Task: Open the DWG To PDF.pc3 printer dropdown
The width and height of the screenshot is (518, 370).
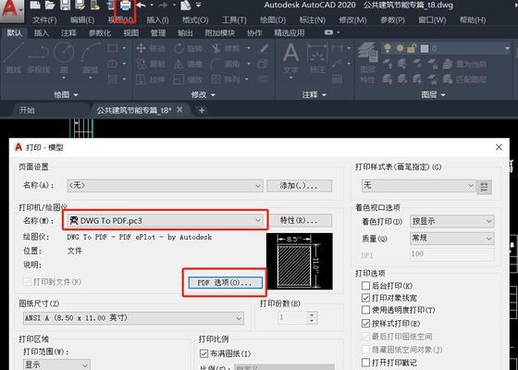Action: click(x=166, y=220)
